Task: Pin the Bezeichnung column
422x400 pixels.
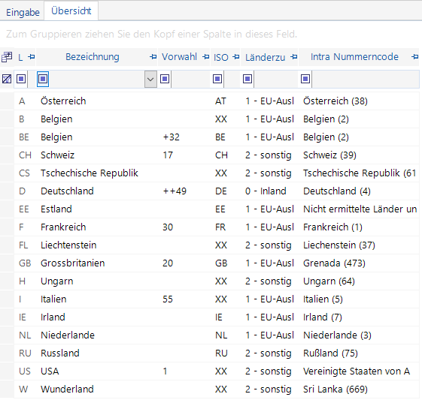Action: click(x=153, y=56)
